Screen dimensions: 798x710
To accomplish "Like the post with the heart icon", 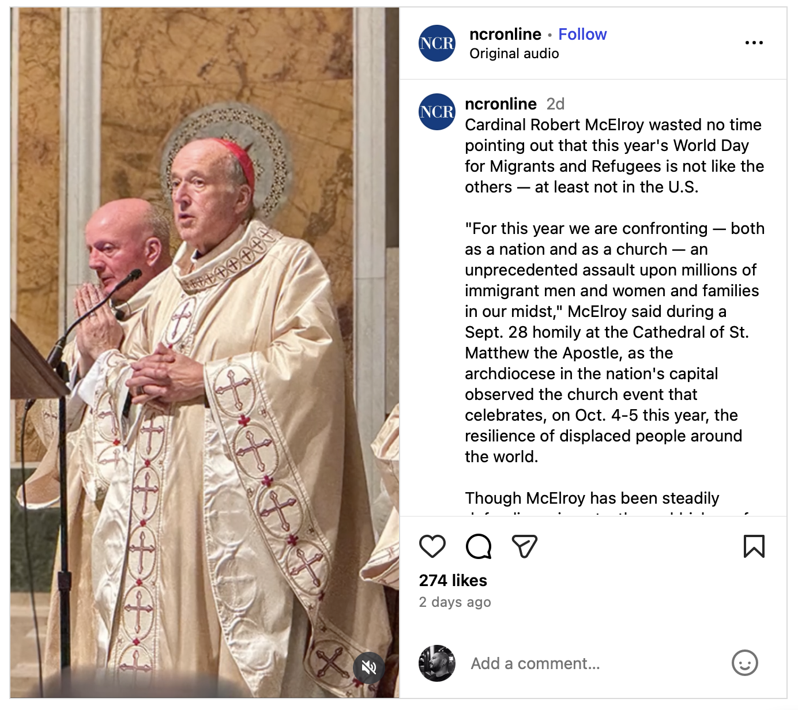I will click(x=432, y=546).
